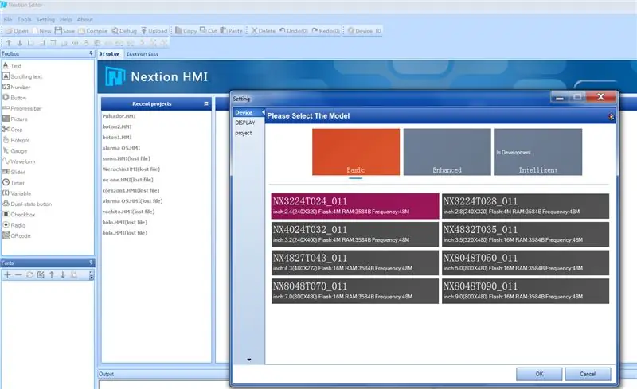The width and height of the screenshot is (637, 389).
Task: Click the Copy toolbar button
Action: click(x=186, y=31)
